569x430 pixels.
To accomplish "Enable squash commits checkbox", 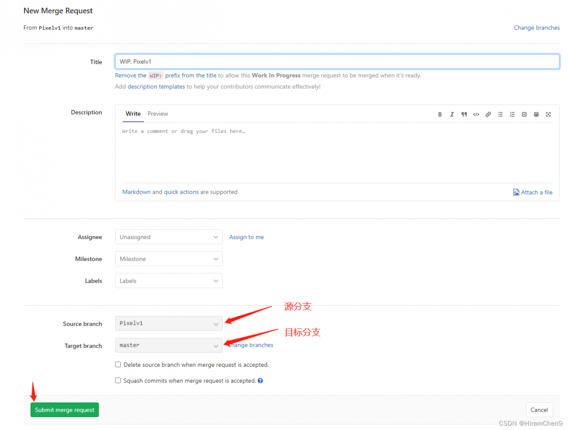I will click(x=118, y=381).
